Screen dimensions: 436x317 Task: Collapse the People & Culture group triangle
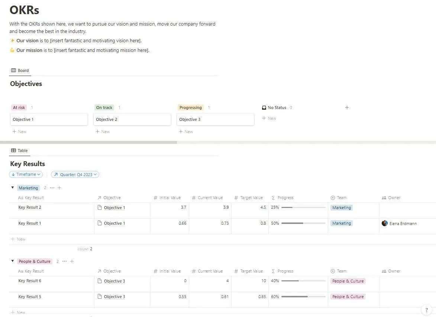pyautogui.click(x=13, y=261)
